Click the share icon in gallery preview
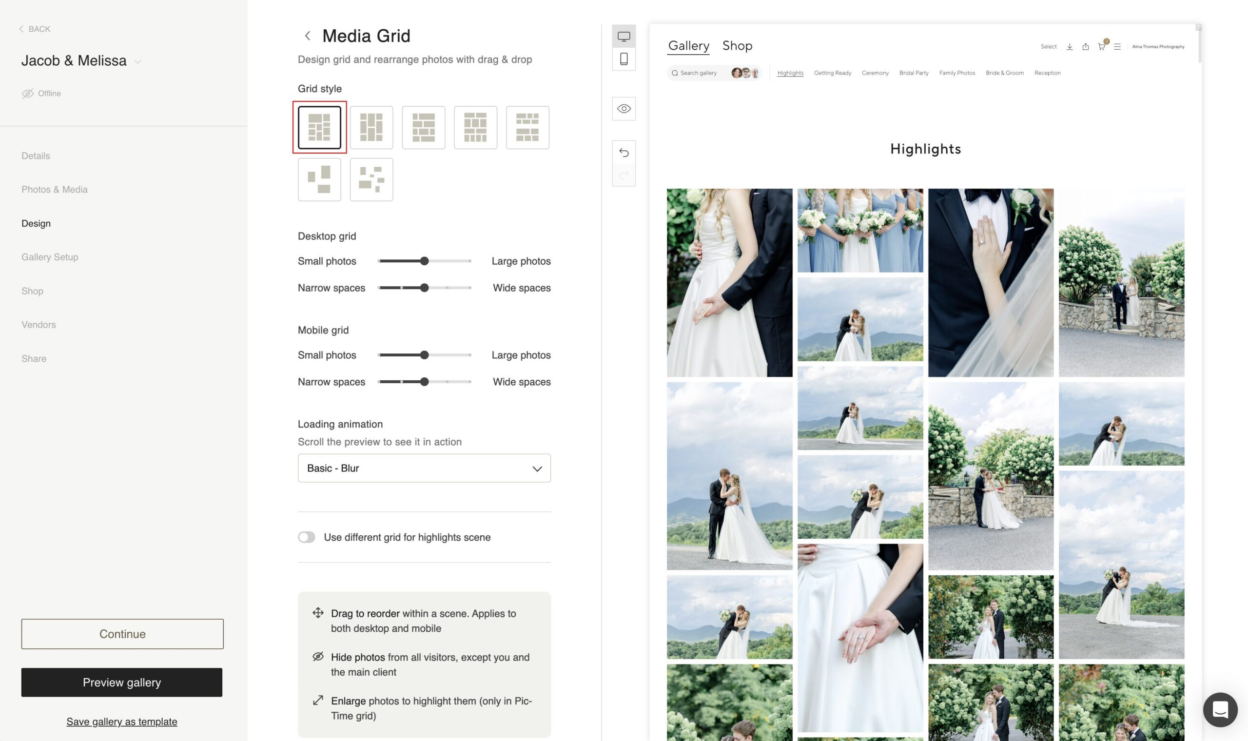This screenshot has height=741, width=1248. pyautogui.click(x=1085, y=46)
